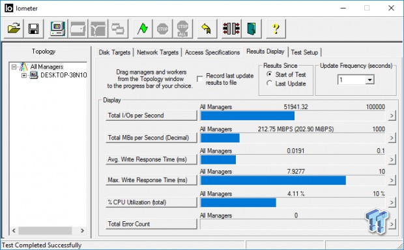Exit Iometer door icon
The image size is (404, 250).
point(252,28)
